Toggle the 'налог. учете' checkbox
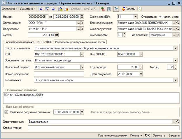The height and width of the screenshot is (139, 182). pyautogui.click(x=160, y=17)
